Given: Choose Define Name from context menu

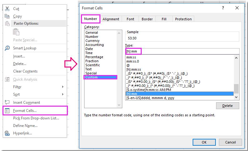Looking at the screenshot, I should click(x=25, y=126).
